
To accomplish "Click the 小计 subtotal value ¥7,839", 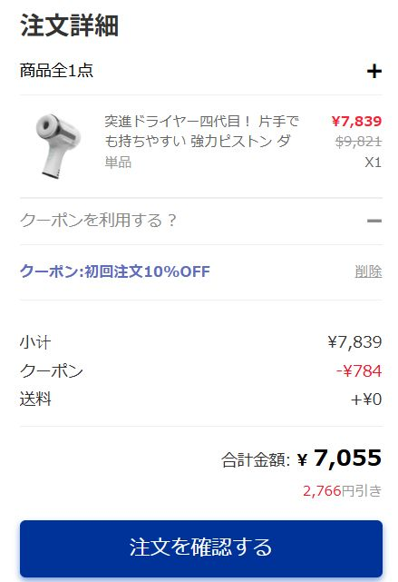I will (354, 342).
